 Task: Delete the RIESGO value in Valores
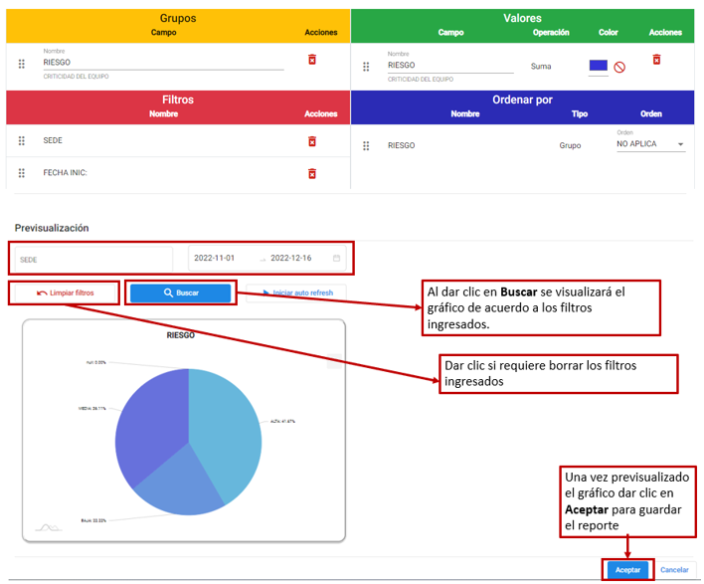point(656,61)
